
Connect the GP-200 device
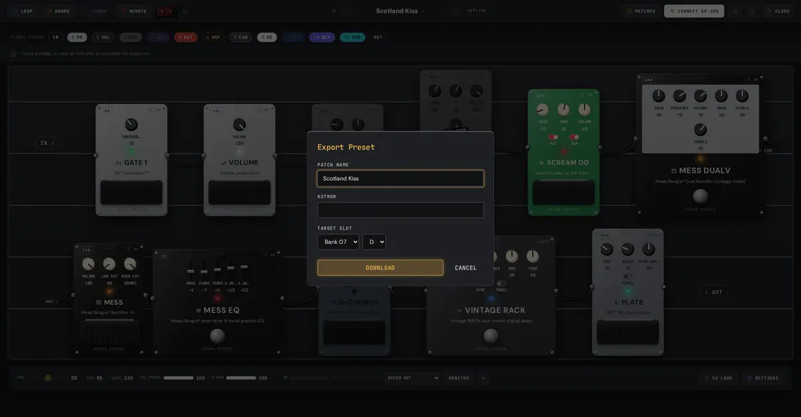pos(694,11)
